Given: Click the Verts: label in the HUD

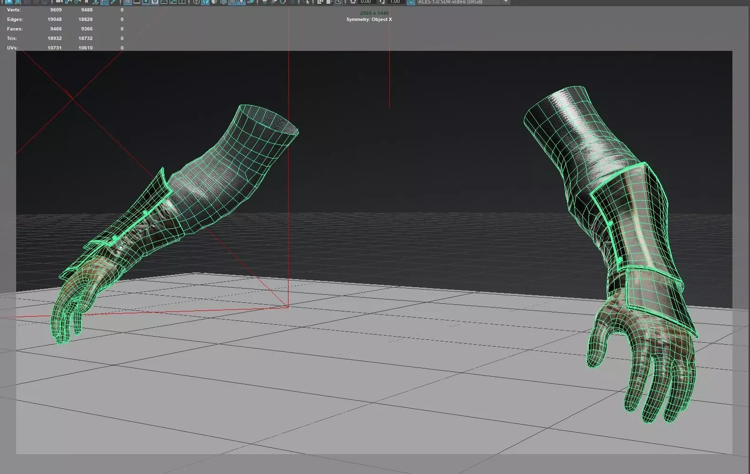Looking at the screenshot, I should click(x=14, y=10).
